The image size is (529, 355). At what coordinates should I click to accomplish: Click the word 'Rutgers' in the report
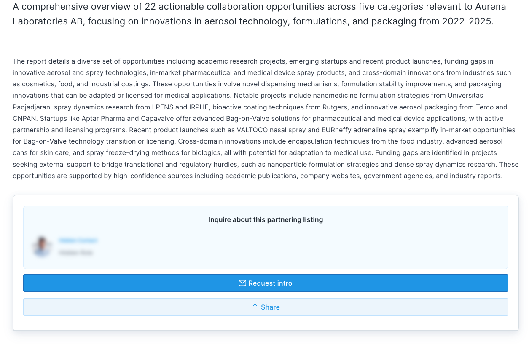[333, 107]
